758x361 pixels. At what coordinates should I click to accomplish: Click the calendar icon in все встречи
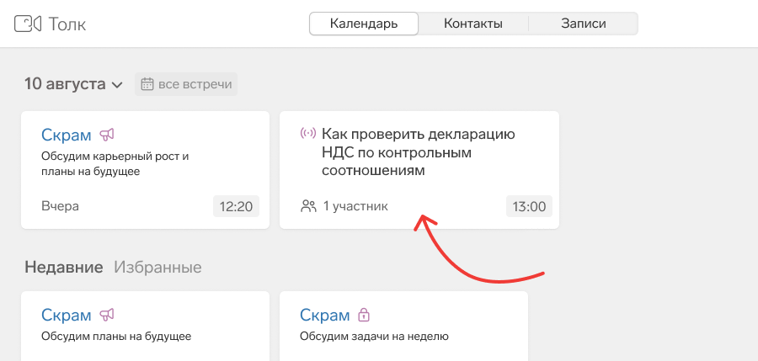point(147,85)
